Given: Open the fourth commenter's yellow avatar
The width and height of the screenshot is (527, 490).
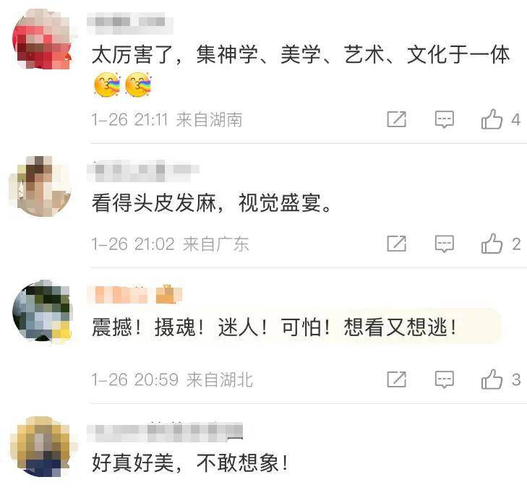Looking at the screenshot, I should tap(40, 447).
